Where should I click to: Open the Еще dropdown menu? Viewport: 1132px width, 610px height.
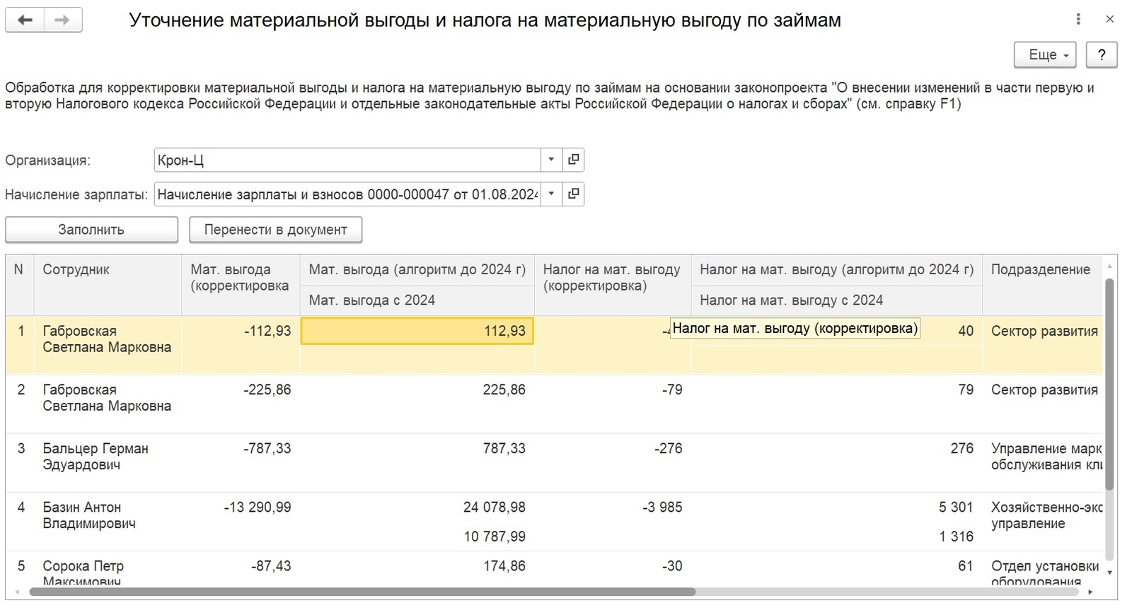1044,54
